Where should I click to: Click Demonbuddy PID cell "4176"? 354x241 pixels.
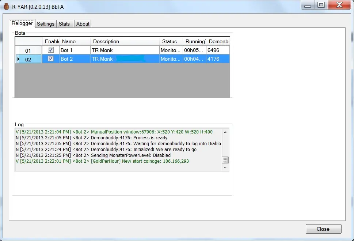point(218,59)
